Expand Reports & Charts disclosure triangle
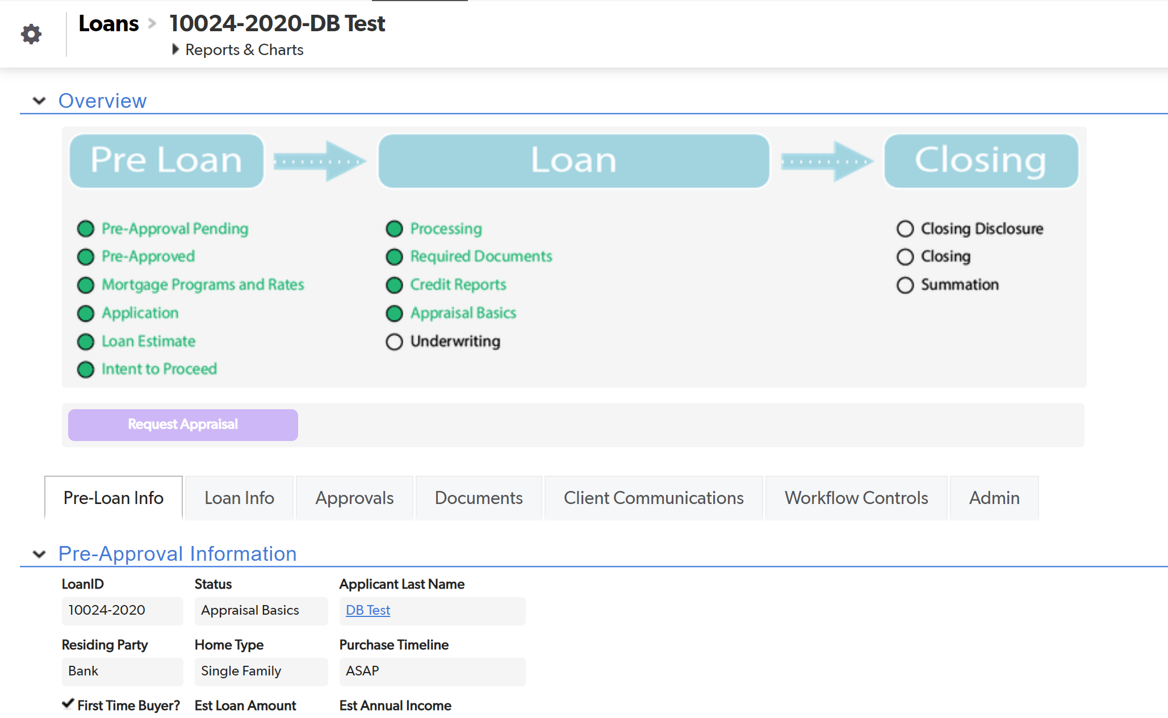Image resolution: width=1168 pixels, height=718 pixels. tap(175, 49)
